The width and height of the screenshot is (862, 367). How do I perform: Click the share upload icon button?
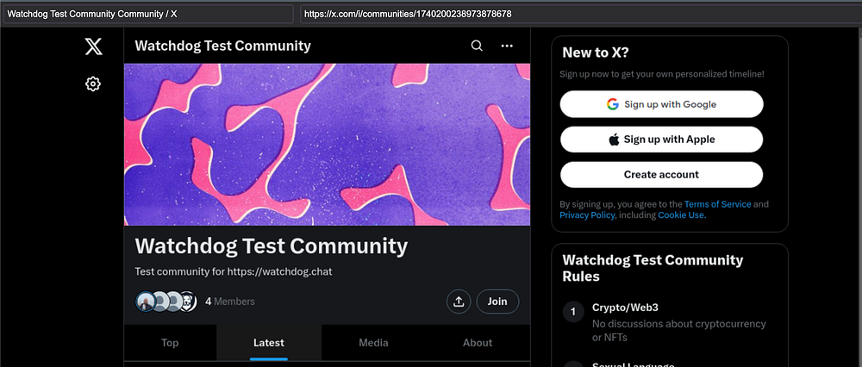coord(459,302)
